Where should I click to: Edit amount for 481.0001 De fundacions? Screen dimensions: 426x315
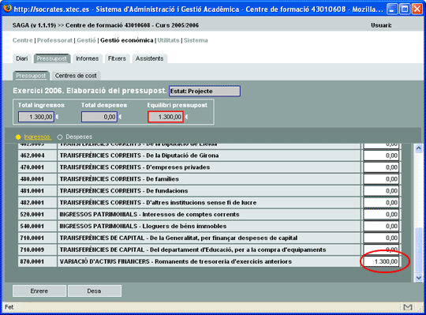(381, 191)
